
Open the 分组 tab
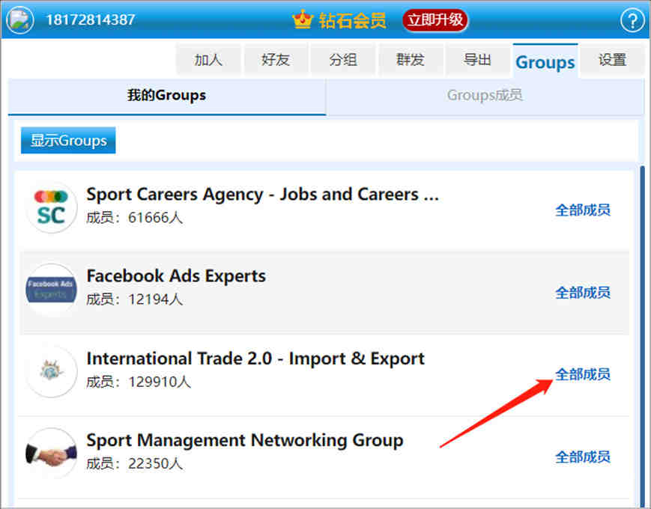pos(343,60)
